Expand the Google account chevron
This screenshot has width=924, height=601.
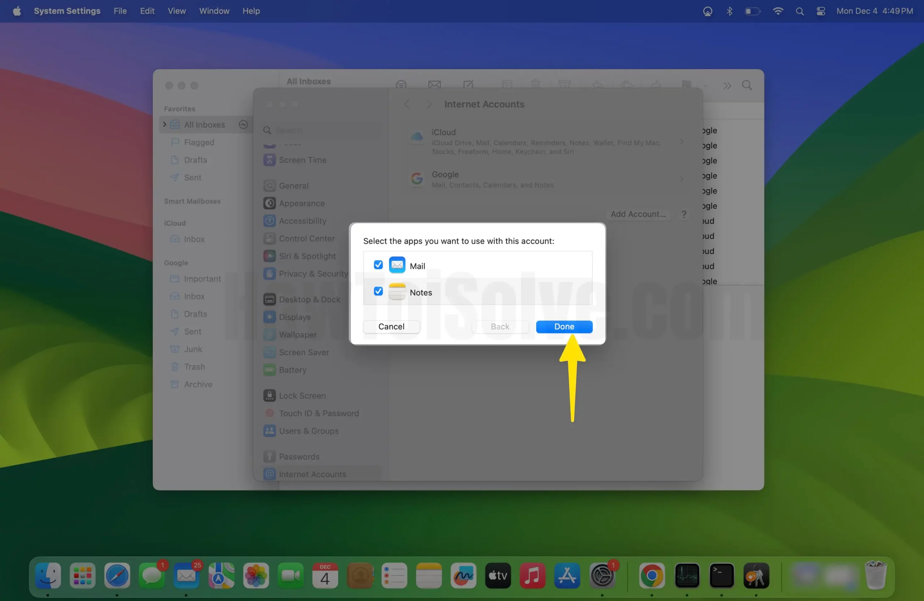point(682,179)
